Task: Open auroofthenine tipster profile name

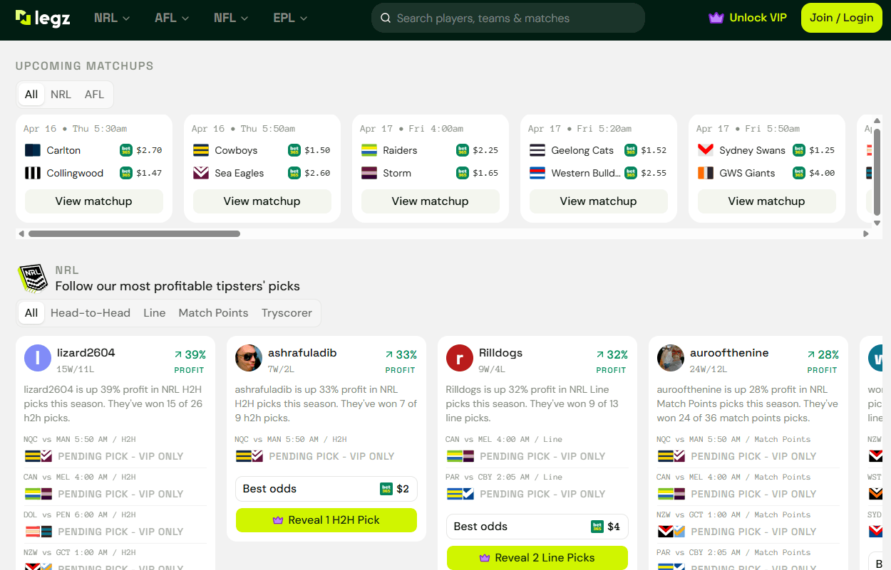Action: 729,353
